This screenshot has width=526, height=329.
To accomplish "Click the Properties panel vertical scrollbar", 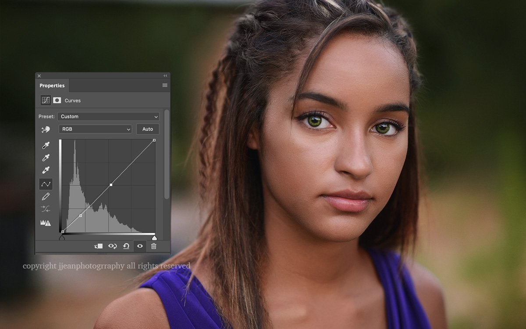I will (x=166, y=154).
